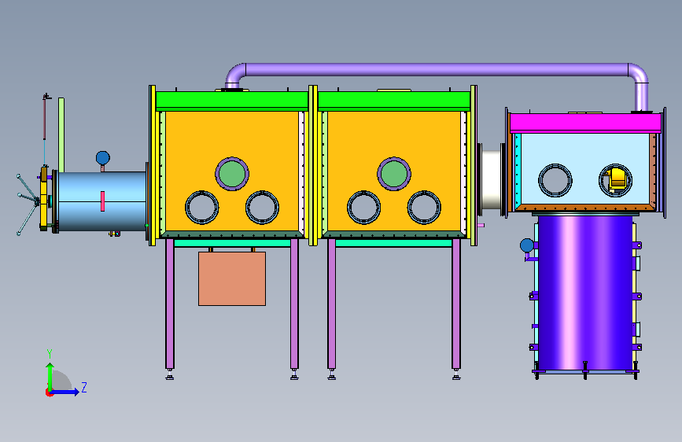The image size is (682, 442).
Task: Click the leveling foot under the leftmost leg
Action: 170,374
